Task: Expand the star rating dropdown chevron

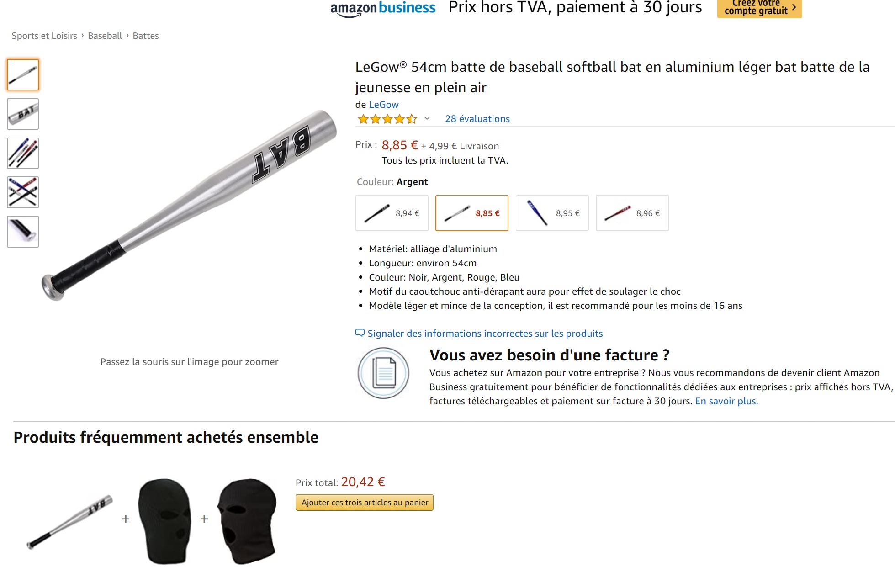Action: (x=427, y=119)
